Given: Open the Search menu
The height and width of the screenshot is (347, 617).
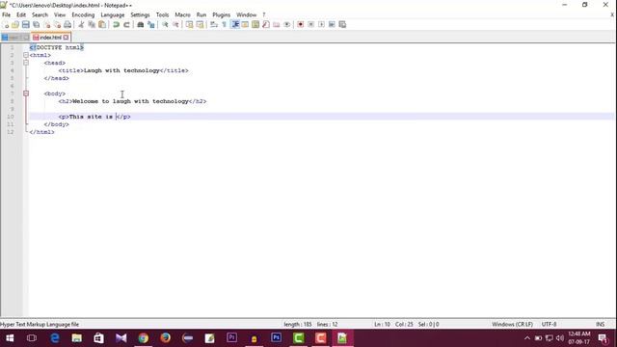Looking at the screenshot, I should click(40, 15).
